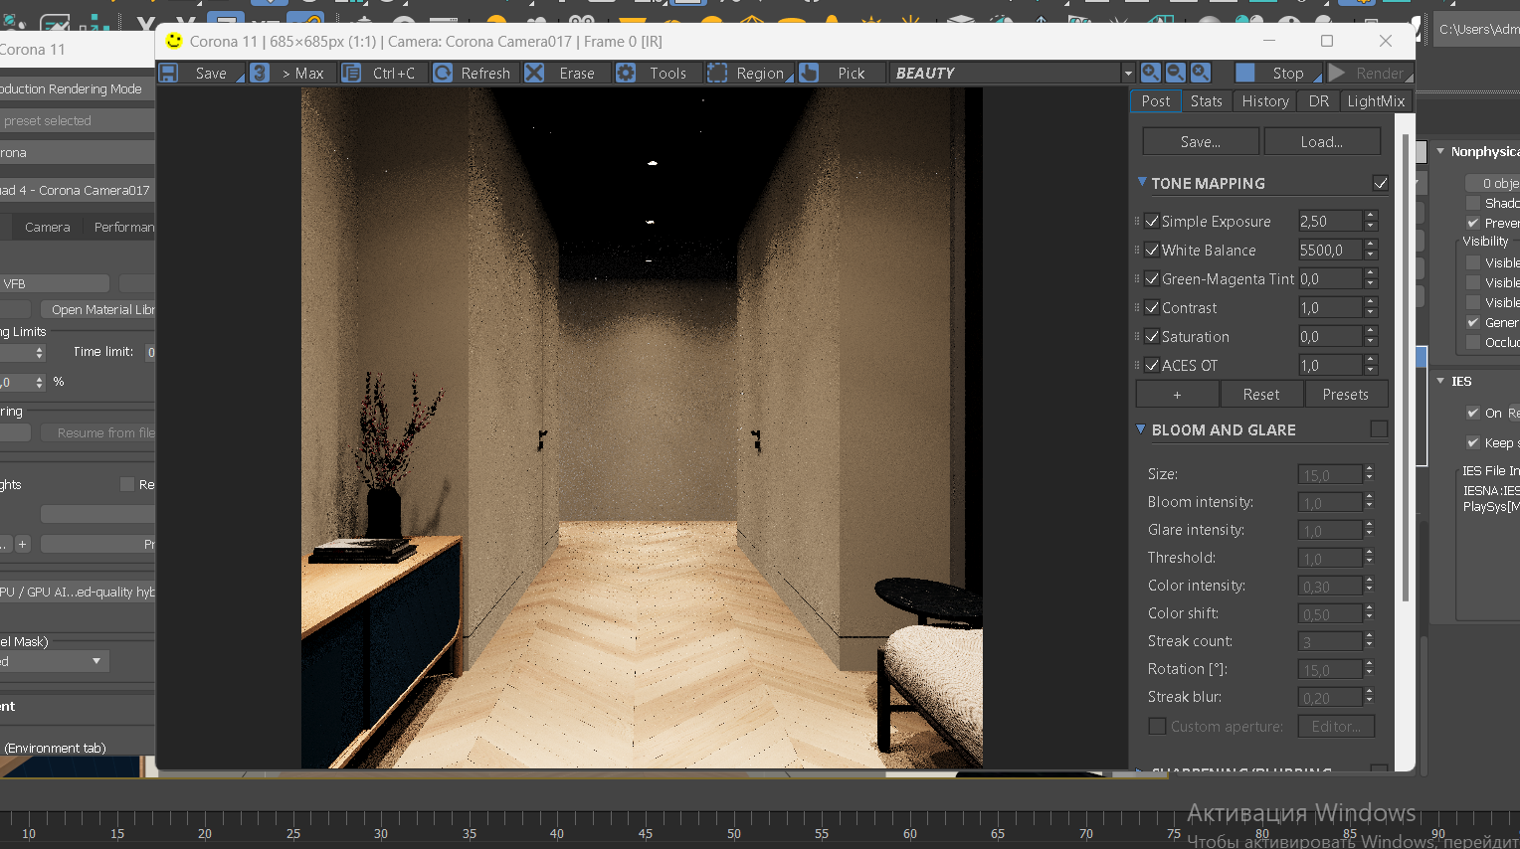
Task: Click the Post panel vertical scrollbar
Action: pos(1406,368)
